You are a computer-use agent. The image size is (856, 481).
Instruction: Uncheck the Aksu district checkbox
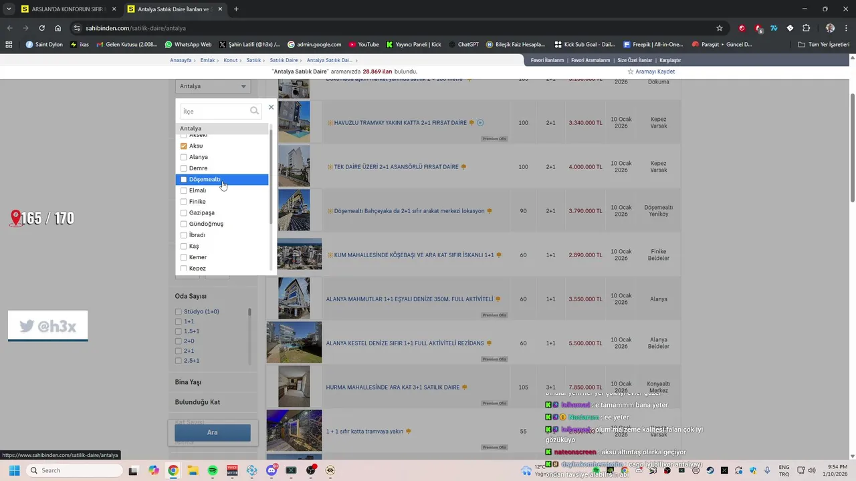coord(184,146)
